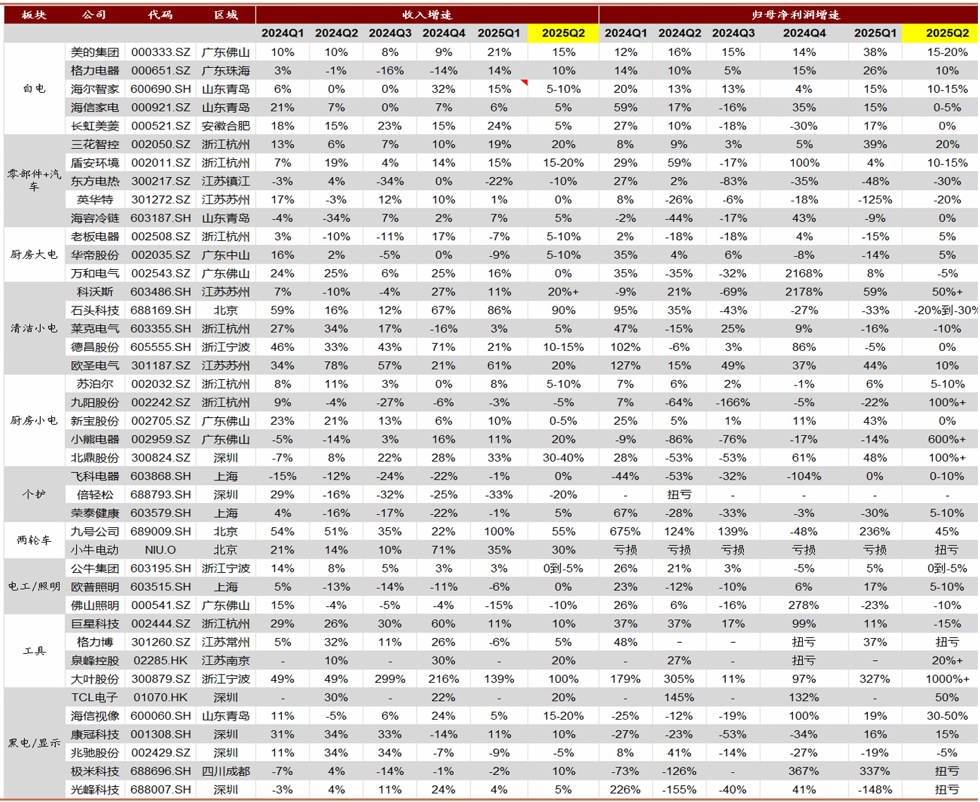Select the 电工/照明 sector label
This screenshot has height=802, width=980.
point(34,586)
